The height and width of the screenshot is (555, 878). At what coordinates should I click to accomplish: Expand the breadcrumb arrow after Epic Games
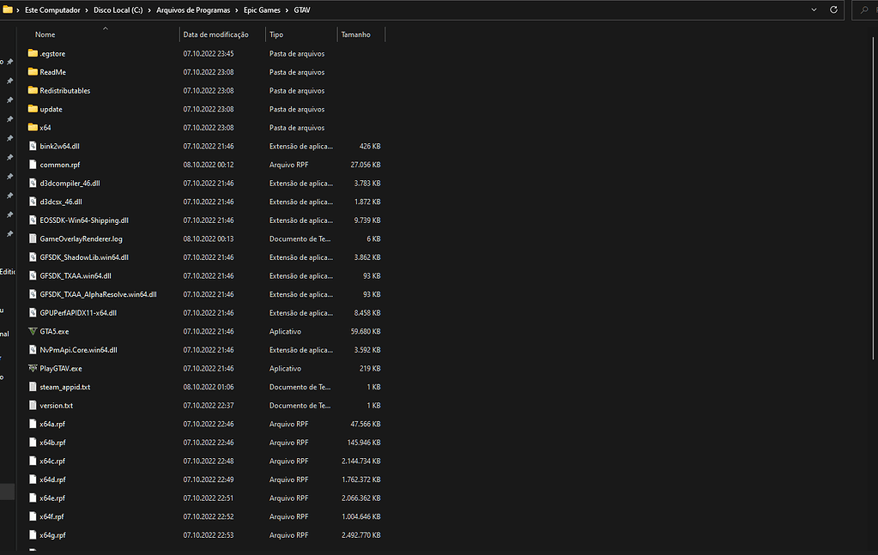pos(286,9)
